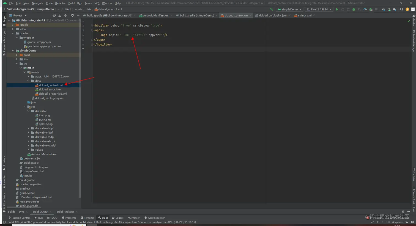Screen dimensions: 416x226
Task: Toggle the Version Control tool window
Action: pyautogui.click(x=19, y=218)
